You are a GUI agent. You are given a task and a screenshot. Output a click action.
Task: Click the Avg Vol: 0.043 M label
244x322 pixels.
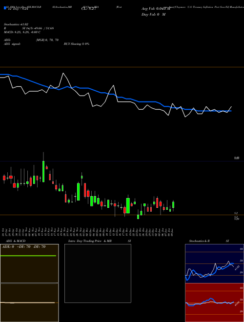pyautogui.click(x=156, y=9)
